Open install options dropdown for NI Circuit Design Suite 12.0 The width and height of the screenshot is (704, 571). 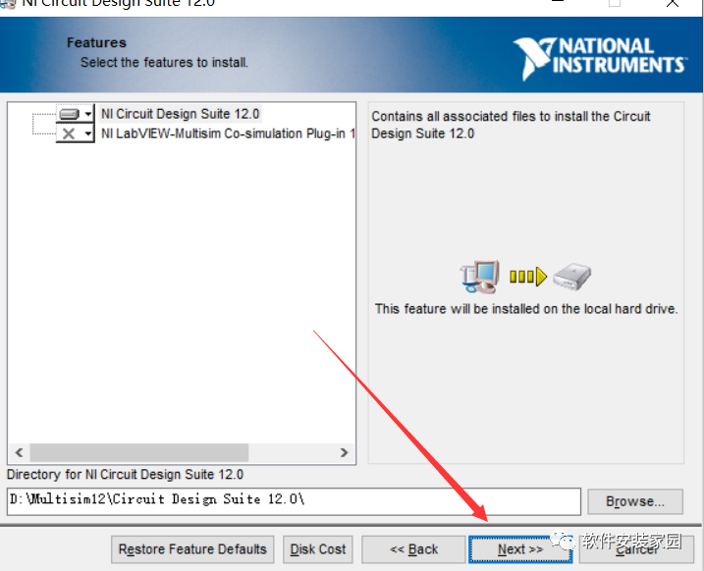(x=88, y=114)
